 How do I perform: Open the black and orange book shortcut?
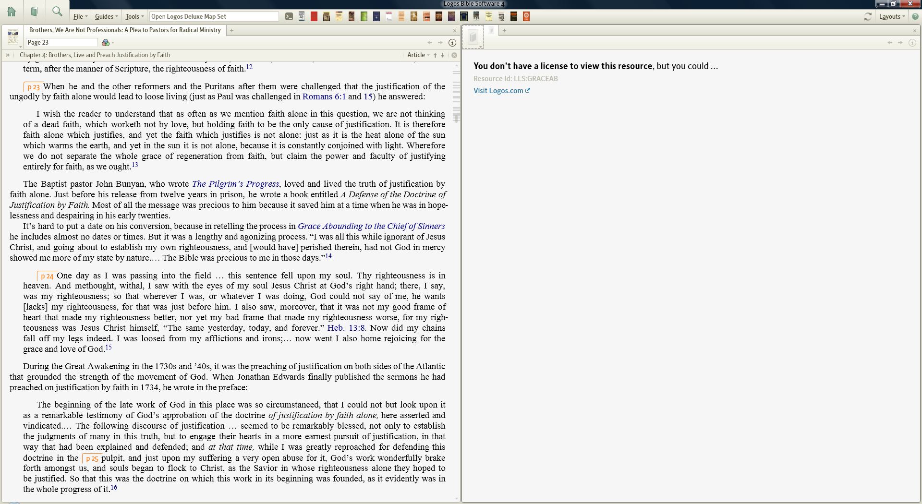click(514, 16)
